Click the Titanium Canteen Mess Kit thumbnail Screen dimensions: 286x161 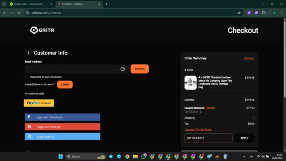point(190,83)
